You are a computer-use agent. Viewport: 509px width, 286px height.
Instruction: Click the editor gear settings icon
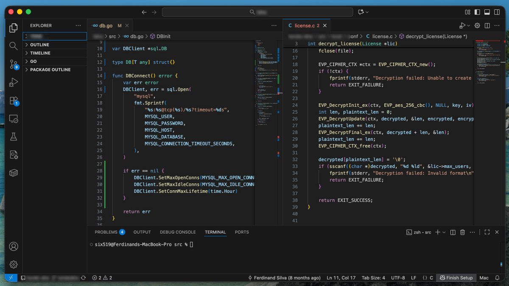click(477, 25)
